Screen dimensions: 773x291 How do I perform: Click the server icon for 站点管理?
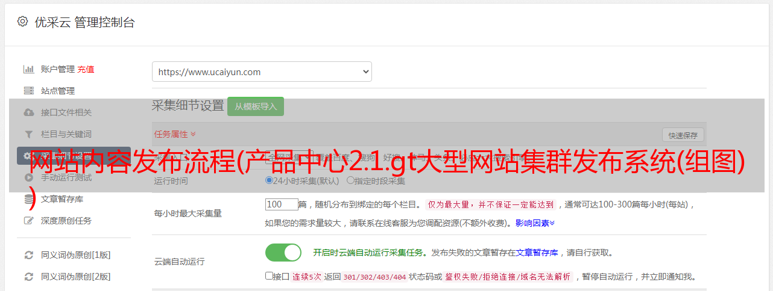click(x=28, y=91)
